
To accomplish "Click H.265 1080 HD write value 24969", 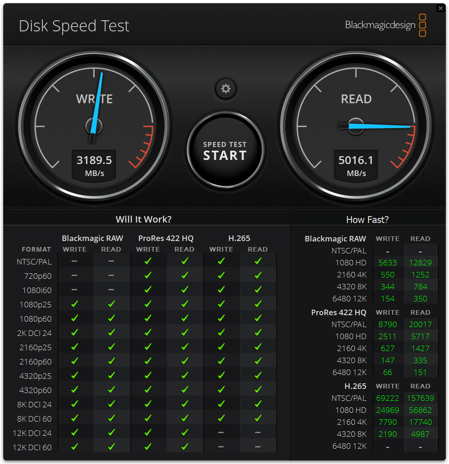I will [x=387, y=410].
